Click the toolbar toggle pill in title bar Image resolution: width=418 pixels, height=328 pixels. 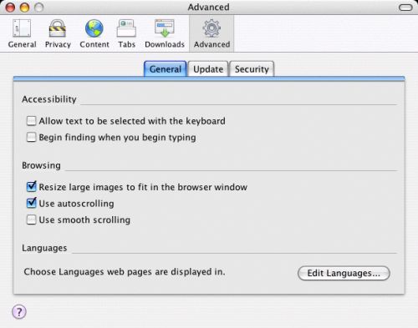pyautogui.click(x=405, y=8)
